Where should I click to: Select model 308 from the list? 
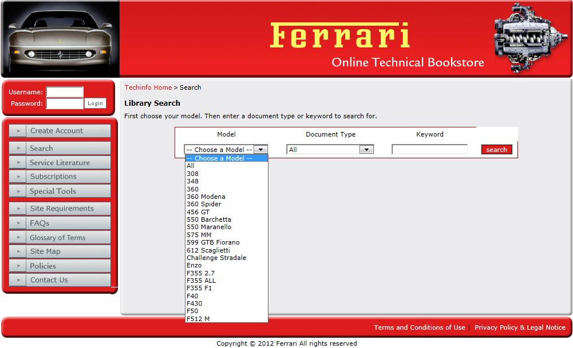[227, 174]
